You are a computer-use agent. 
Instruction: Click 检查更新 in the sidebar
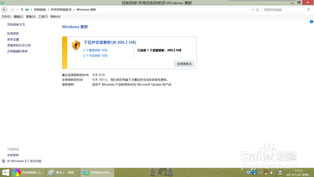[x=13, y=33]
